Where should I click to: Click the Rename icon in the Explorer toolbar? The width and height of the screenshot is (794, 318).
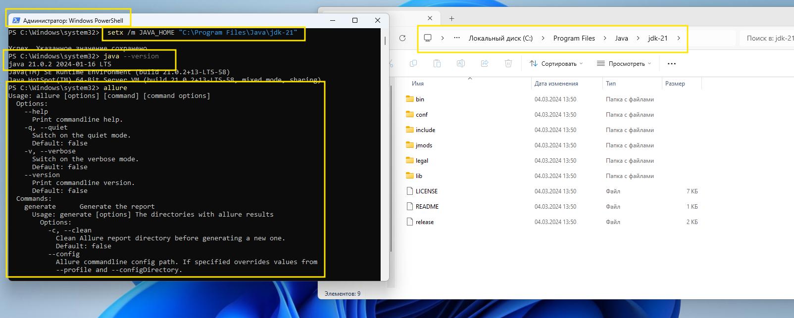point(460,63)
